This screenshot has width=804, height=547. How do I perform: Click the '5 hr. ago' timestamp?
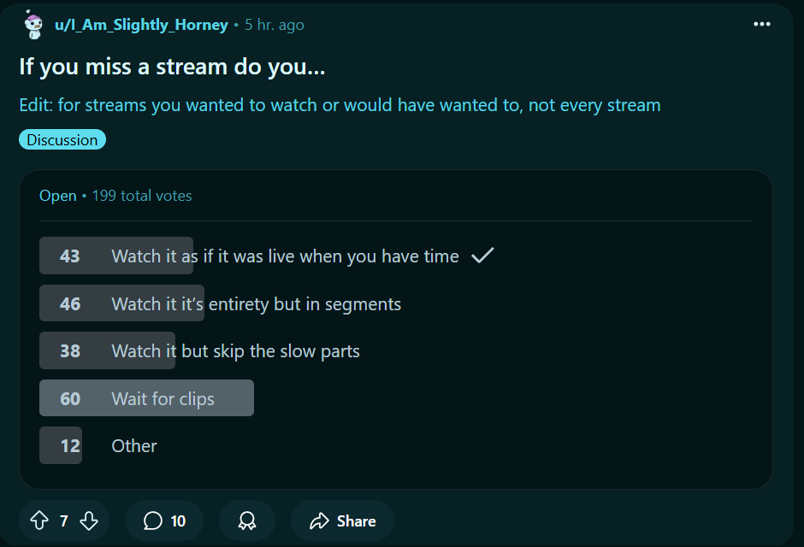click(275, 25)
